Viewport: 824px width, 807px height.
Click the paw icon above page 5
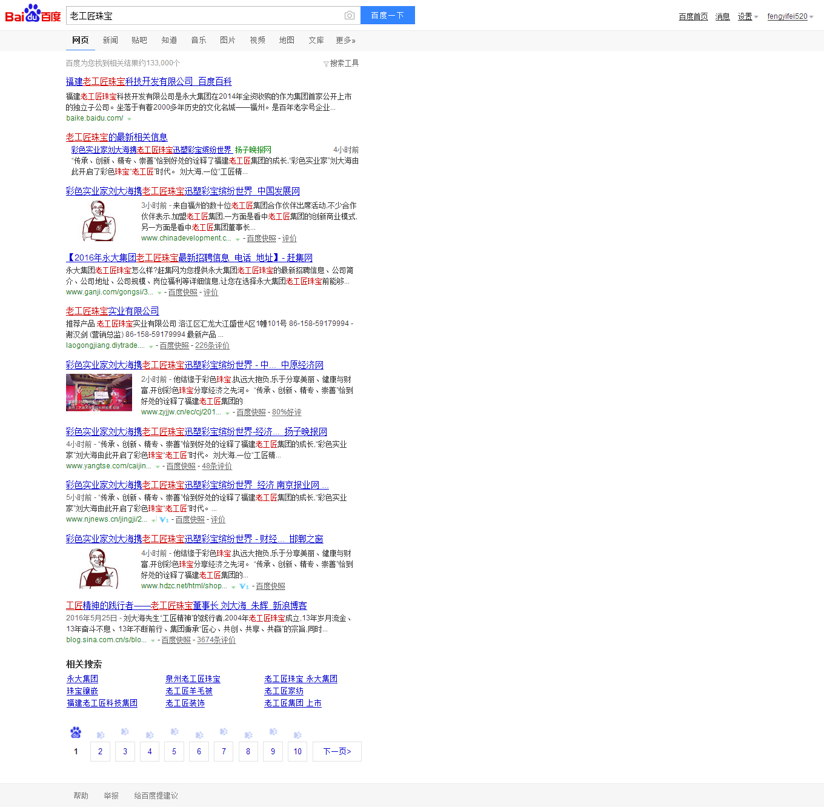pyautogui.click(x=174, y=732)
